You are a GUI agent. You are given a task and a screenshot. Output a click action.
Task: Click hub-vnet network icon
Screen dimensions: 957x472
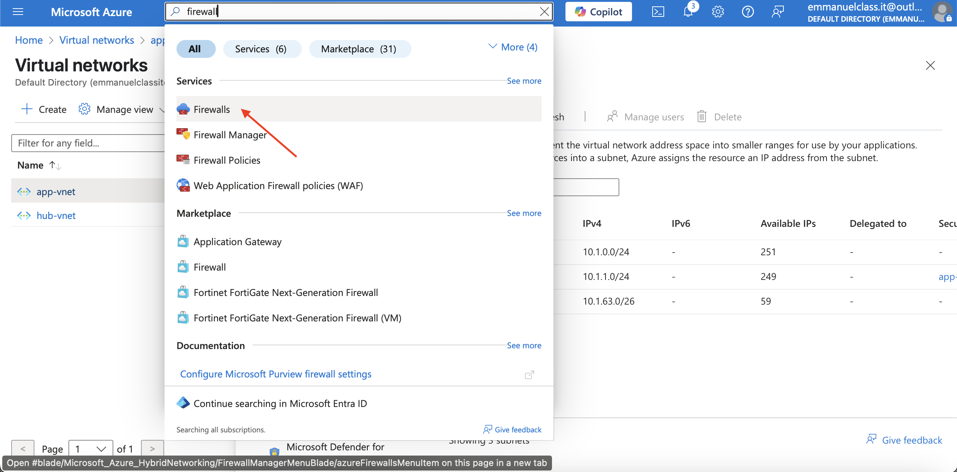pyautogui.click(x=24, y=216)
